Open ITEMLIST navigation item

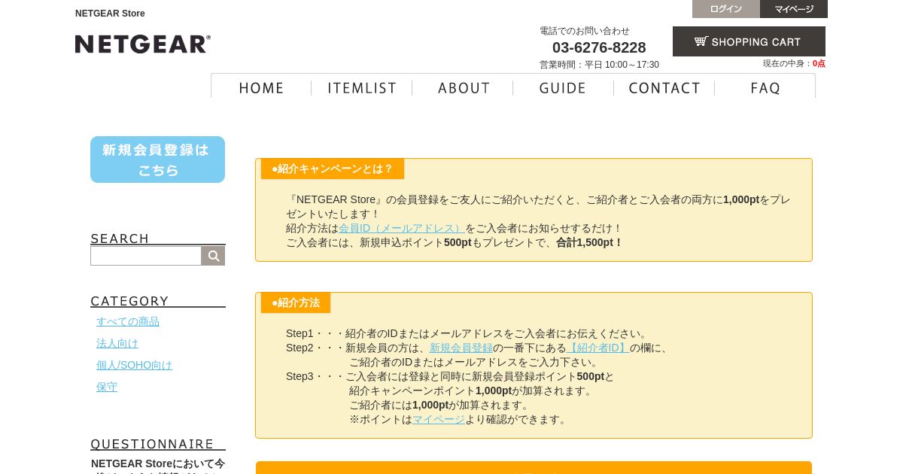coord(362,88)
